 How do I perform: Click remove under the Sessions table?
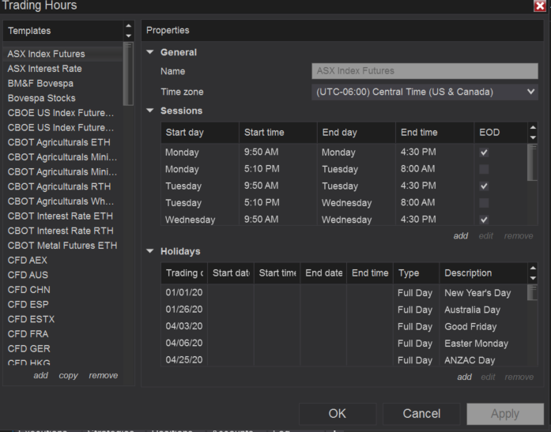(x=519, y=236)
